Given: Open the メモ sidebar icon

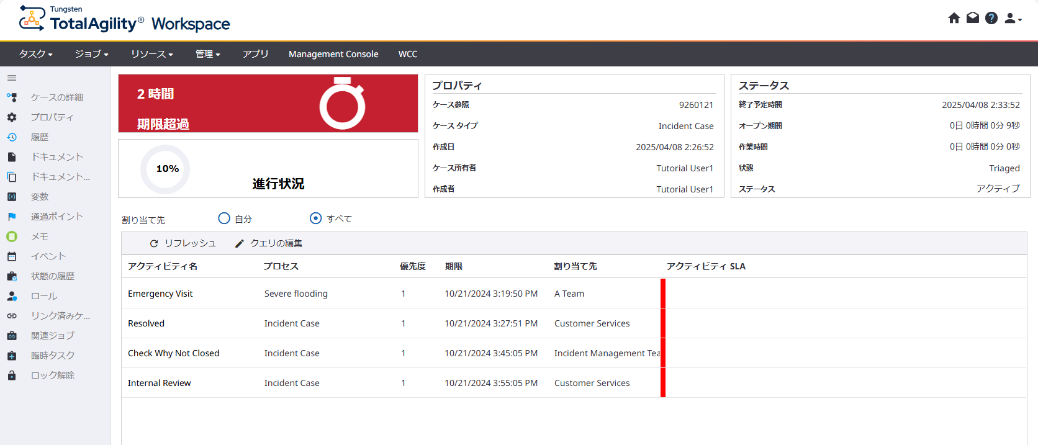Looking at the screenshot, I should [12, 236].
